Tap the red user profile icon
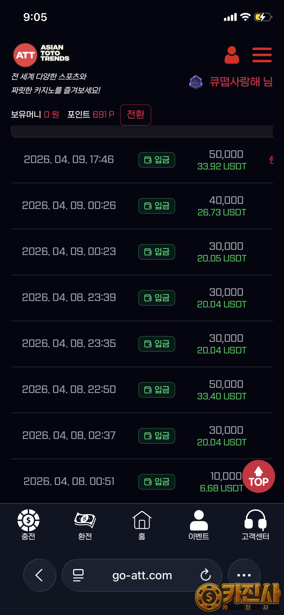This screenshot has height=615, width=284. [x=232, y=55]
